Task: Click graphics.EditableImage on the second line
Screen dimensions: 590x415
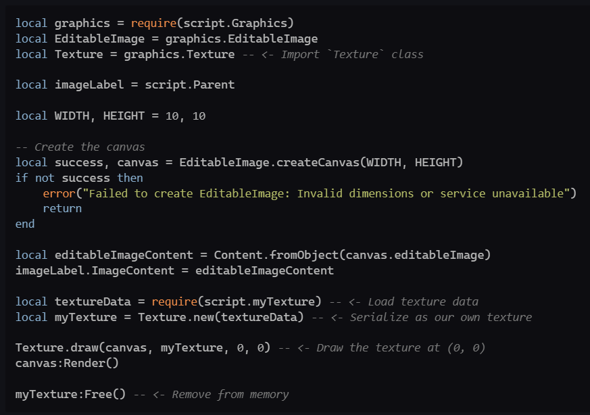Action: (241, 39)
